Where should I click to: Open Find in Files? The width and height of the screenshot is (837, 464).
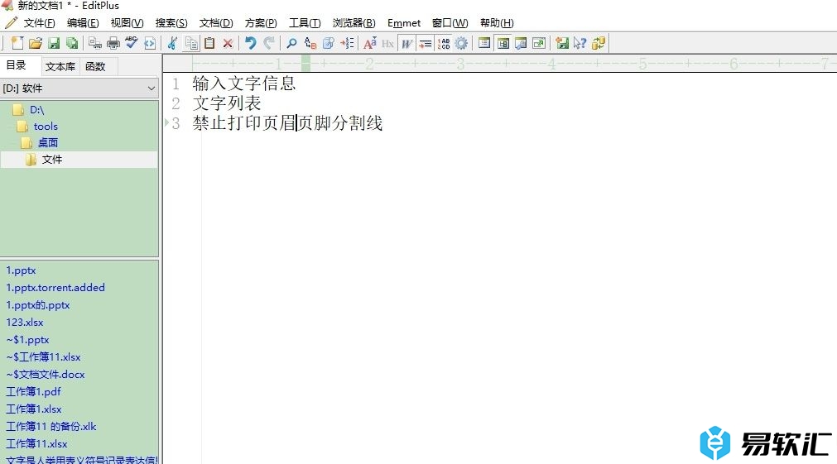pos(329,43)
